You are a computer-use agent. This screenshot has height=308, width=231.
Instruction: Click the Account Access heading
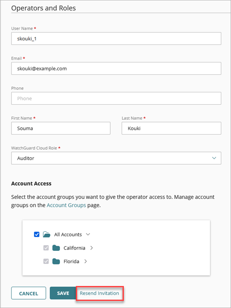point(31,183)
